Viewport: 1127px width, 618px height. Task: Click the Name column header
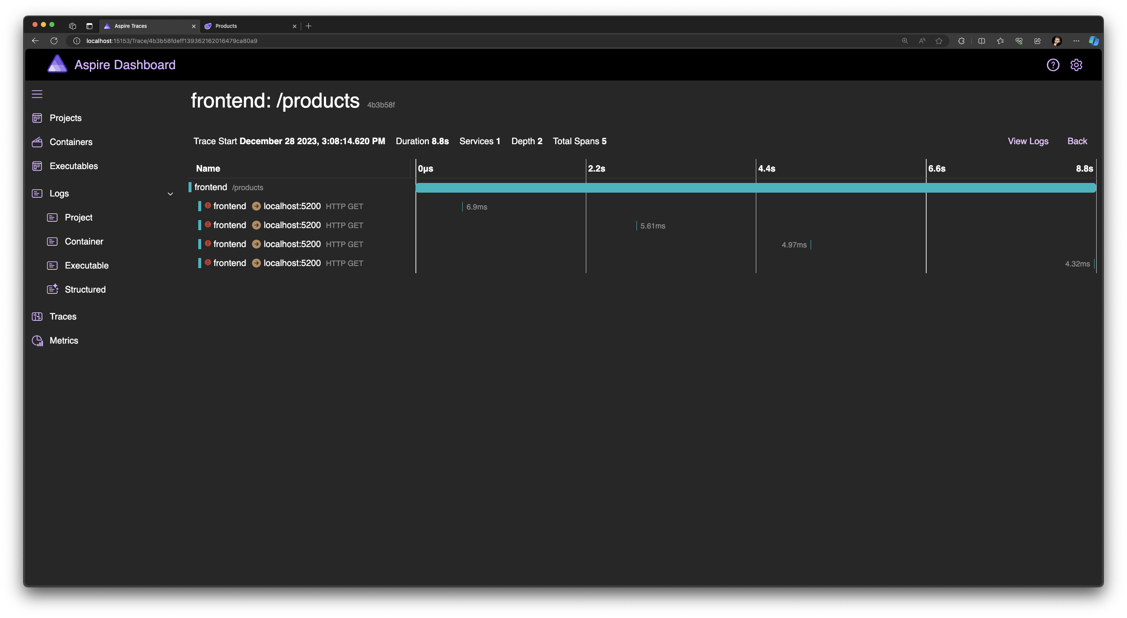(x=208, y=168)
